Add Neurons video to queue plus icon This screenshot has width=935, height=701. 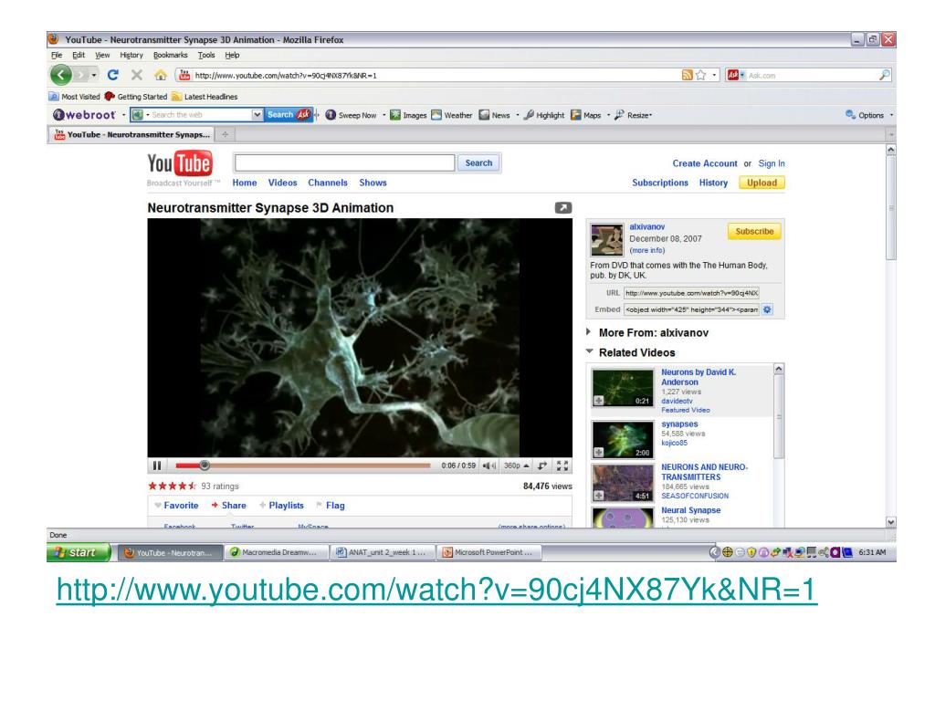pyautogui.click(x=599, y=401)
